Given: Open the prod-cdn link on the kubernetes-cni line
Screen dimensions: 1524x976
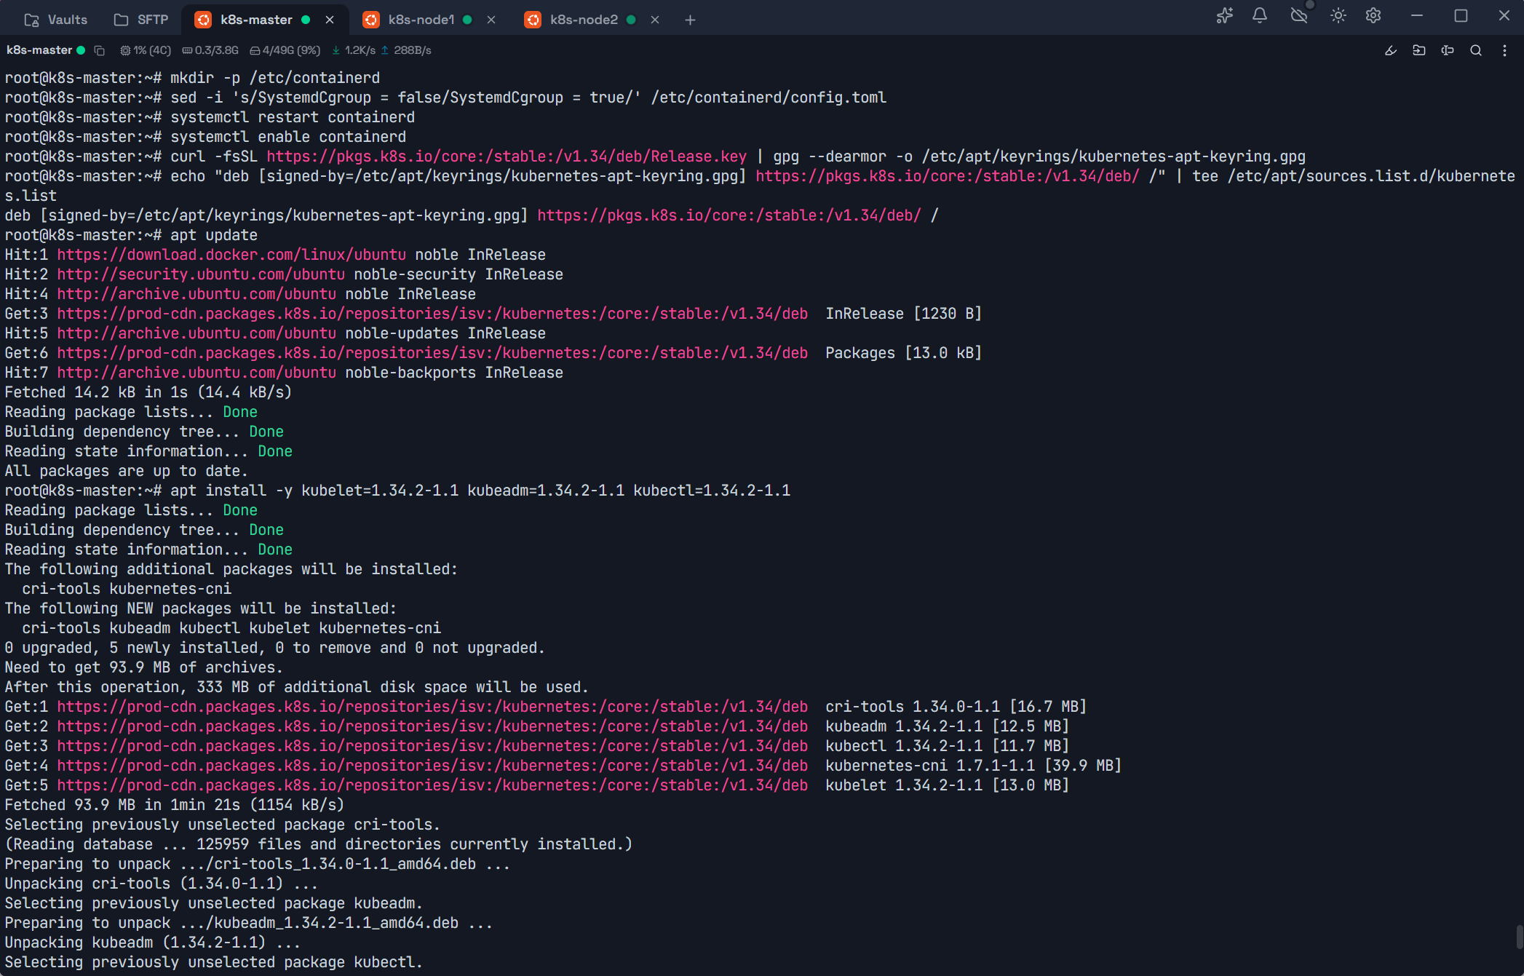Looking at the screenshot, I should (x=432, y=766).
